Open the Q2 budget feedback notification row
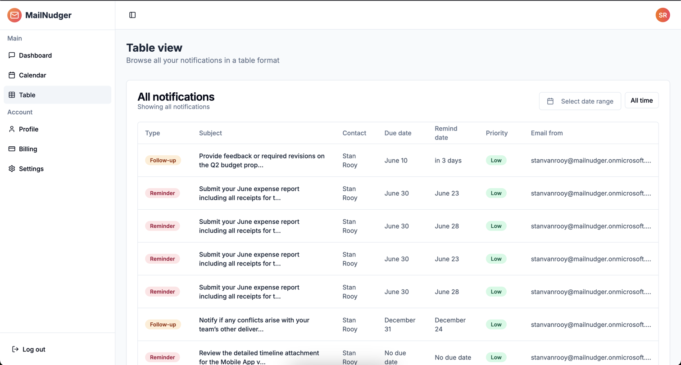The width and height of the screenshot is (681, 365). (262, 161)
